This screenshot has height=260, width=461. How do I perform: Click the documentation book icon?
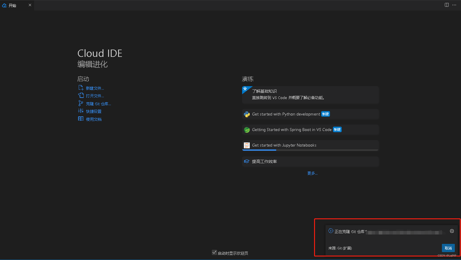tap(81, 119)
